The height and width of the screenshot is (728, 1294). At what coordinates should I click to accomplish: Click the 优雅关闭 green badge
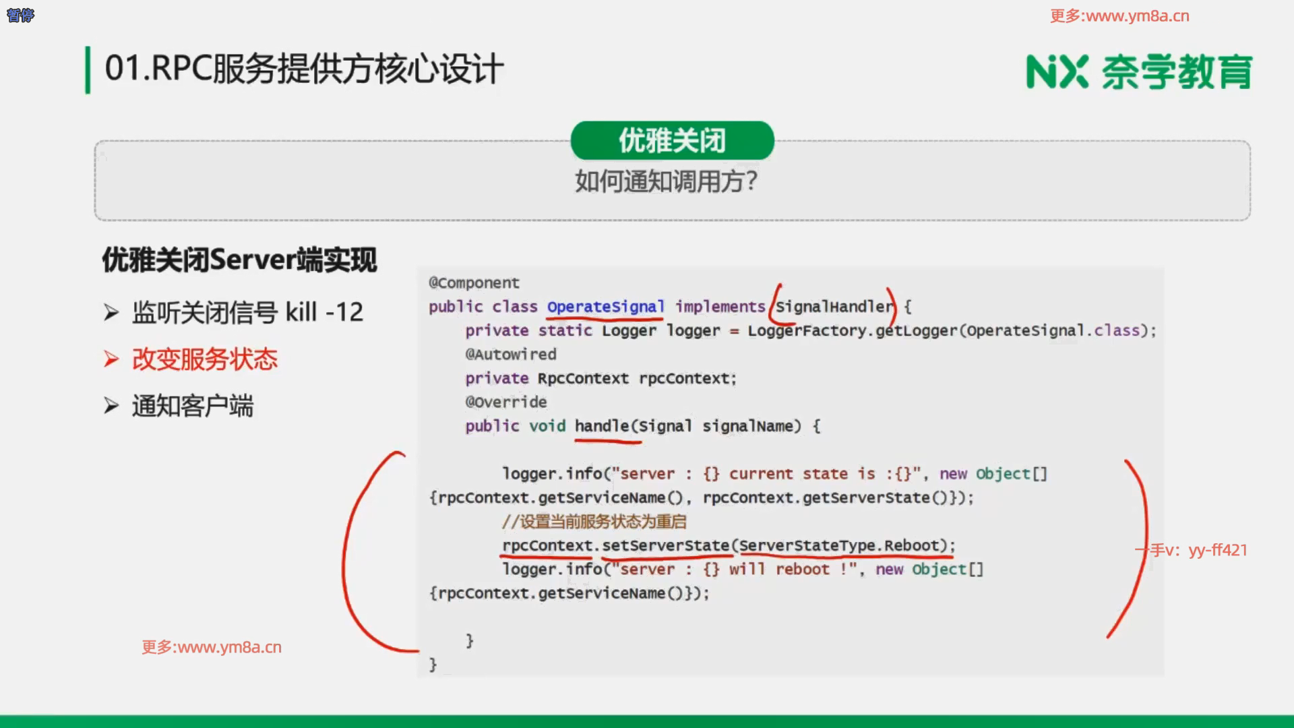coord(672,141)
